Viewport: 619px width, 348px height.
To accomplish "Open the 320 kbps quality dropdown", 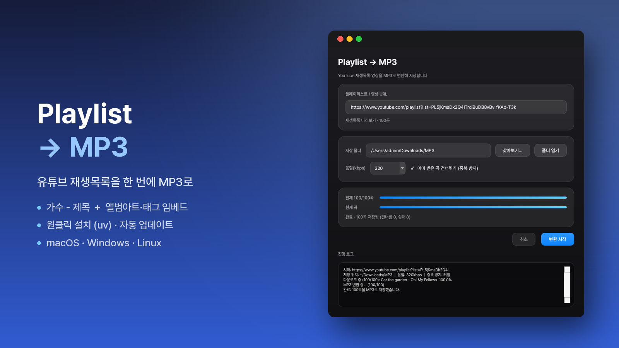I will pos(388,168).
